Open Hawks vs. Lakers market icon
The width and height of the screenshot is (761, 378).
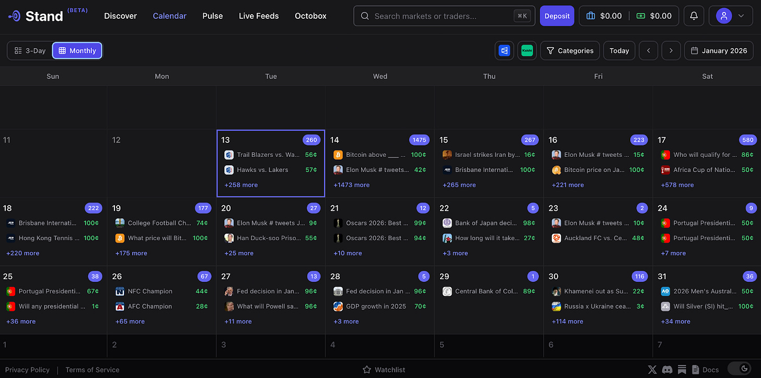coord(229,170)
